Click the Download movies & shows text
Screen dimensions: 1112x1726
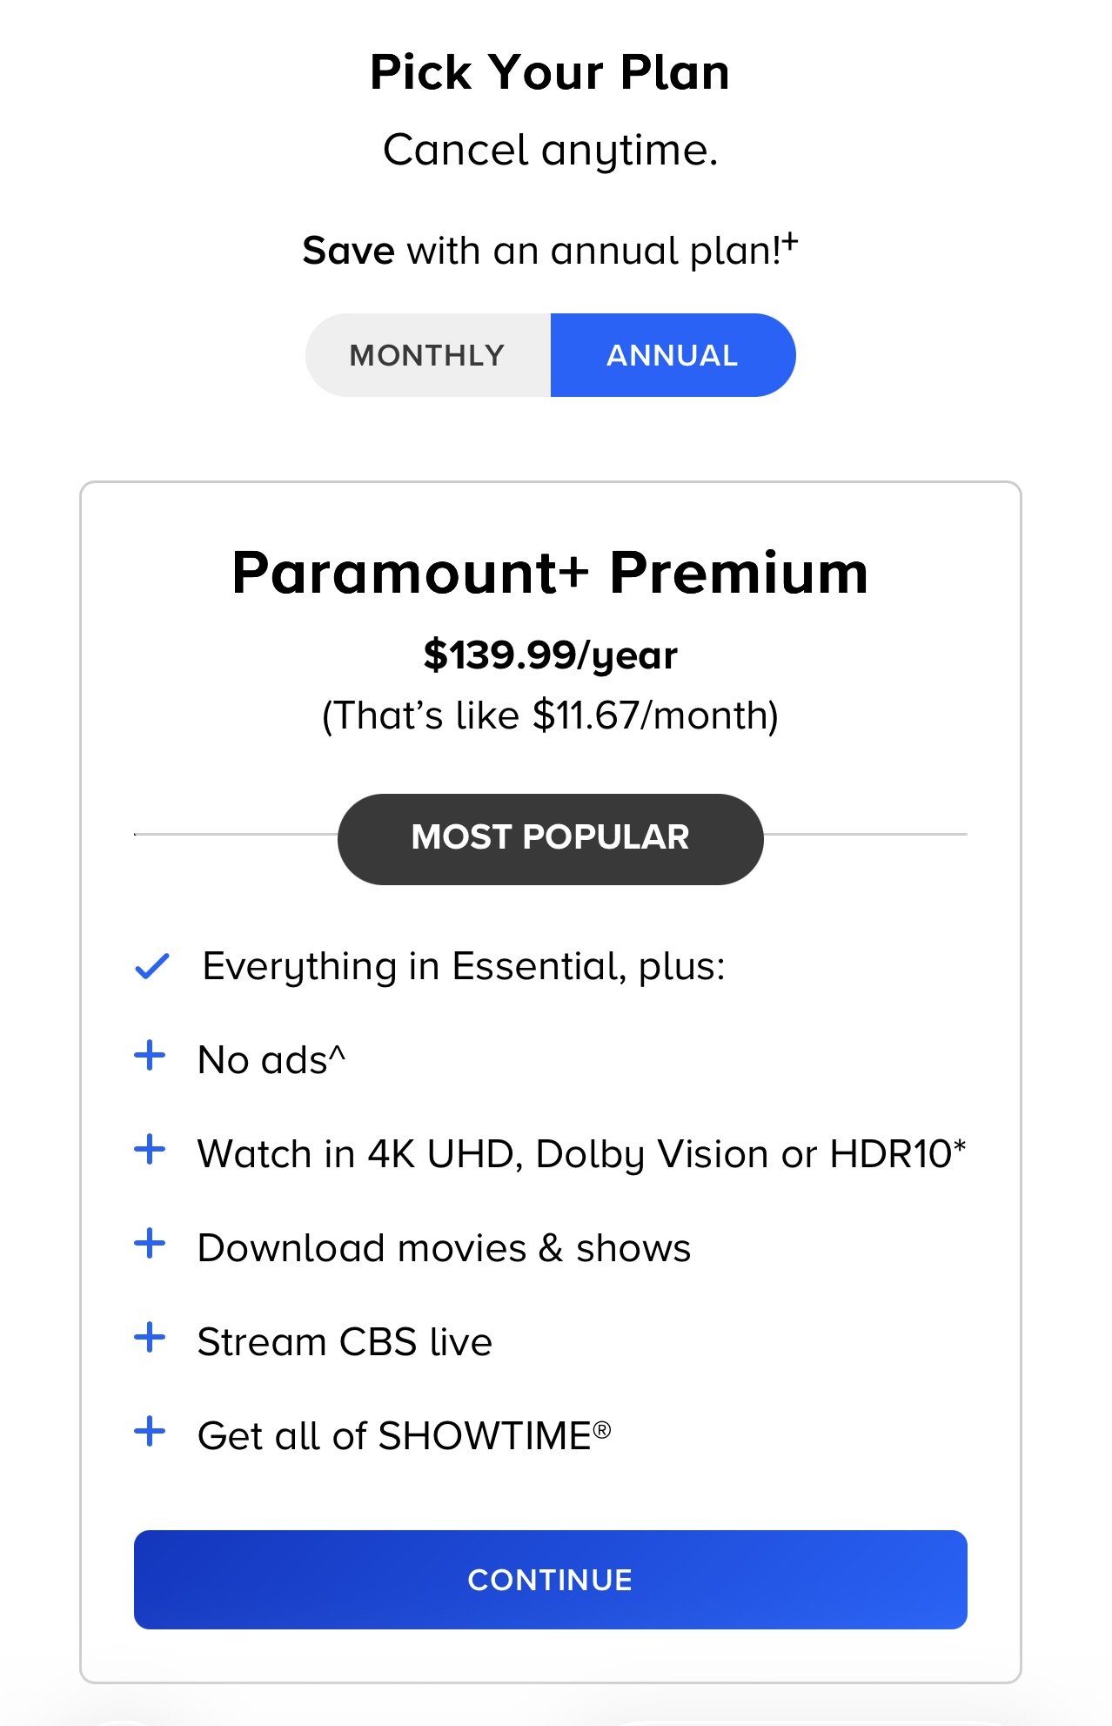click(x=444, y=1248)
